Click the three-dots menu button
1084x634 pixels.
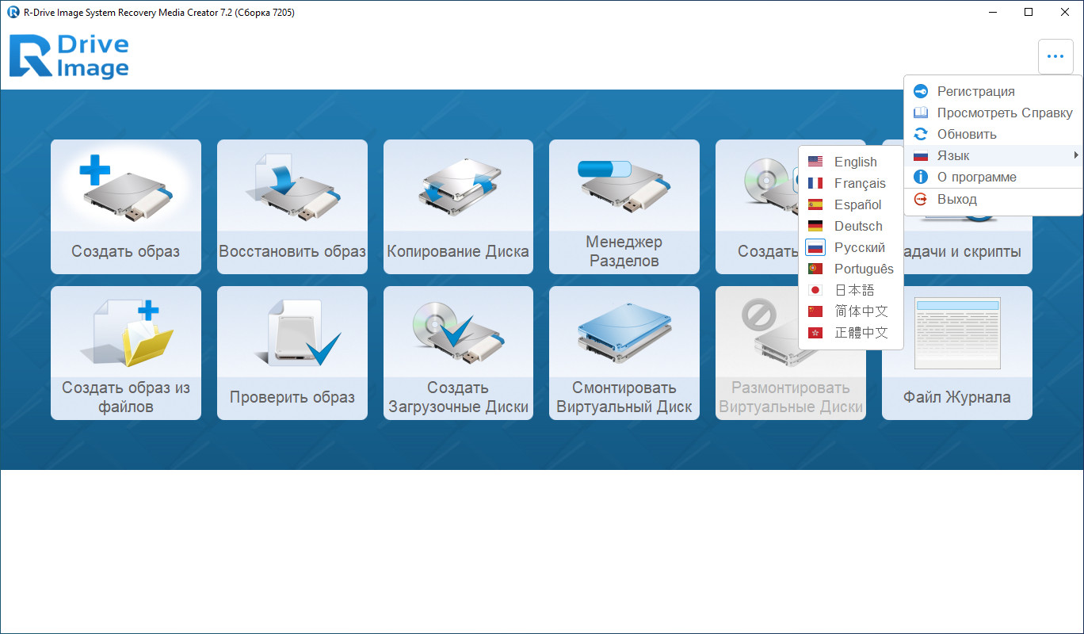point(1055,56)
